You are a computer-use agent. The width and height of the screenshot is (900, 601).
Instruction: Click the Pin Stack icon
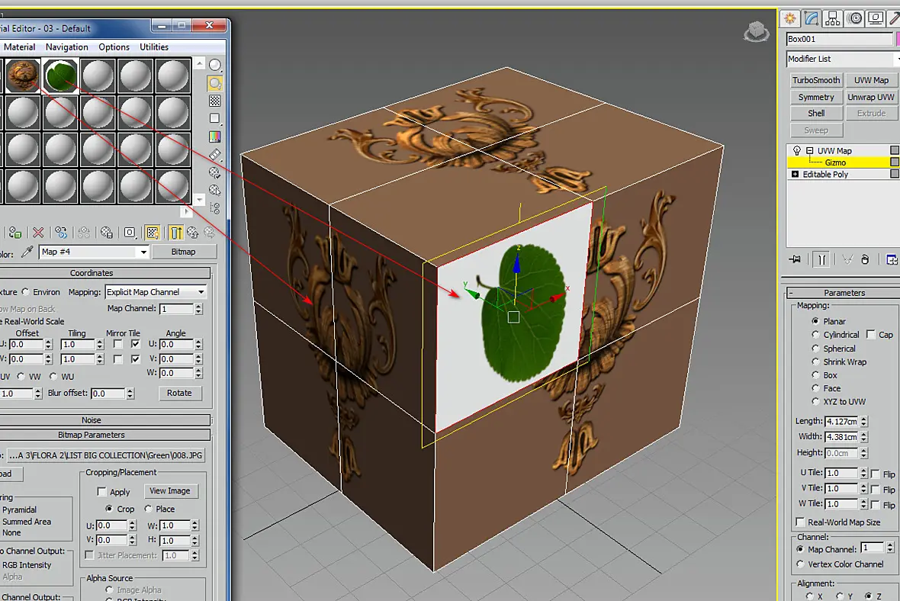coord(795,259)
